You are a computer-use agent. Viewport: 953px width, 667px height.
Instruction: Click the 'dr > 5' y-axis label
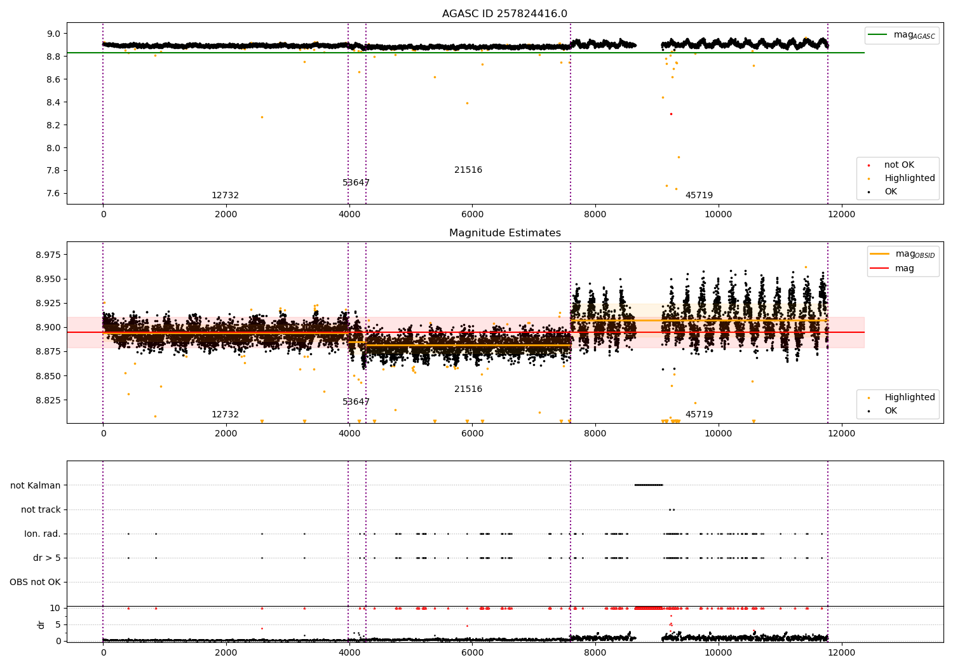pos(47,558)
